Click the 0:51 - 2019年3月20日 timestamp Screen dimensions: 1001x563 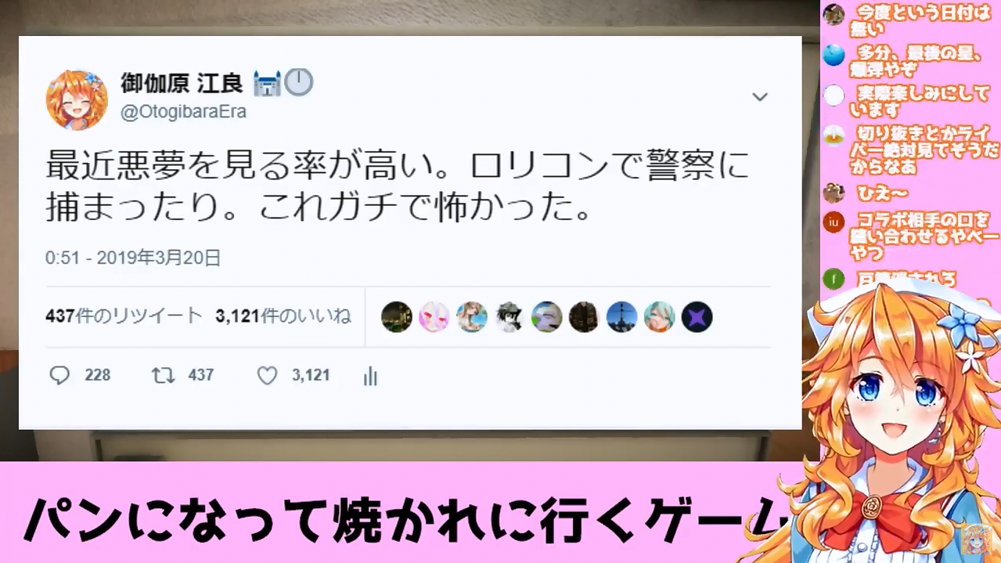133,258
